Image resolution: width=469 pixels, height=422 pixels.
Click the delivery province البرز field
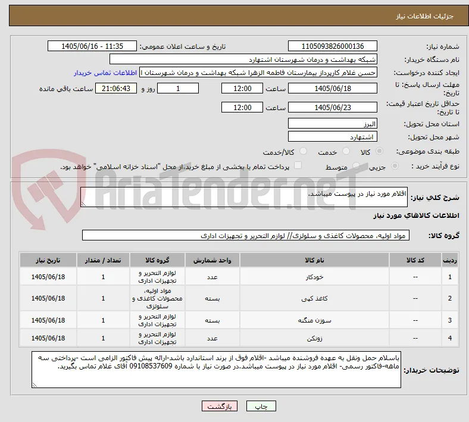(332, 124)
